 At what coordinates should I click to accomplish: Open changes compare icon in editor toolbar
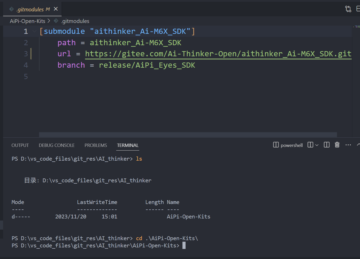tap(348, 9)
